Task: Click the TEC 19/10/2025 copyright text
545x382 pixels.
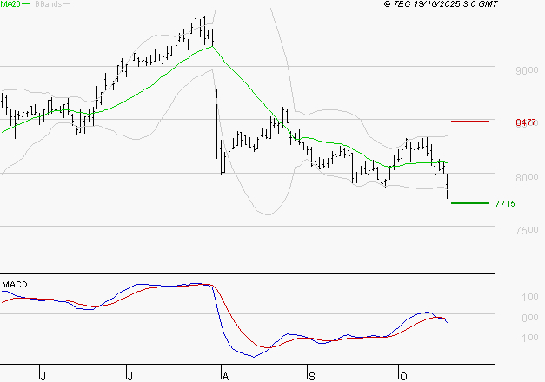Action: tap(441, 4)
